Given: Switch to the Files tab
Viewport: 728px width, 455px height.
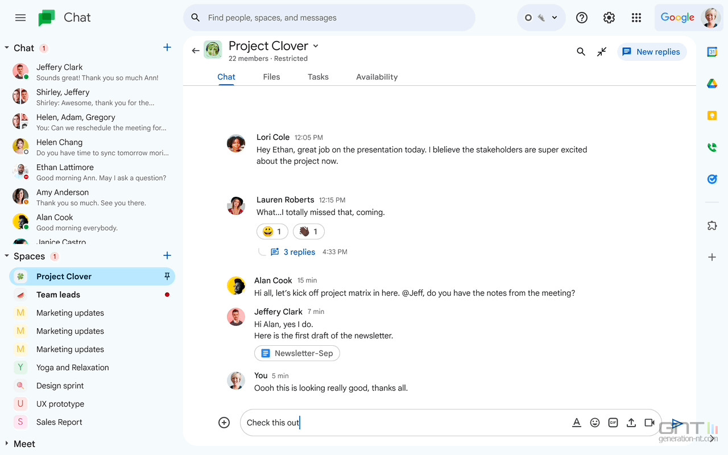Looking at the screenshot, I should [271, 77].
